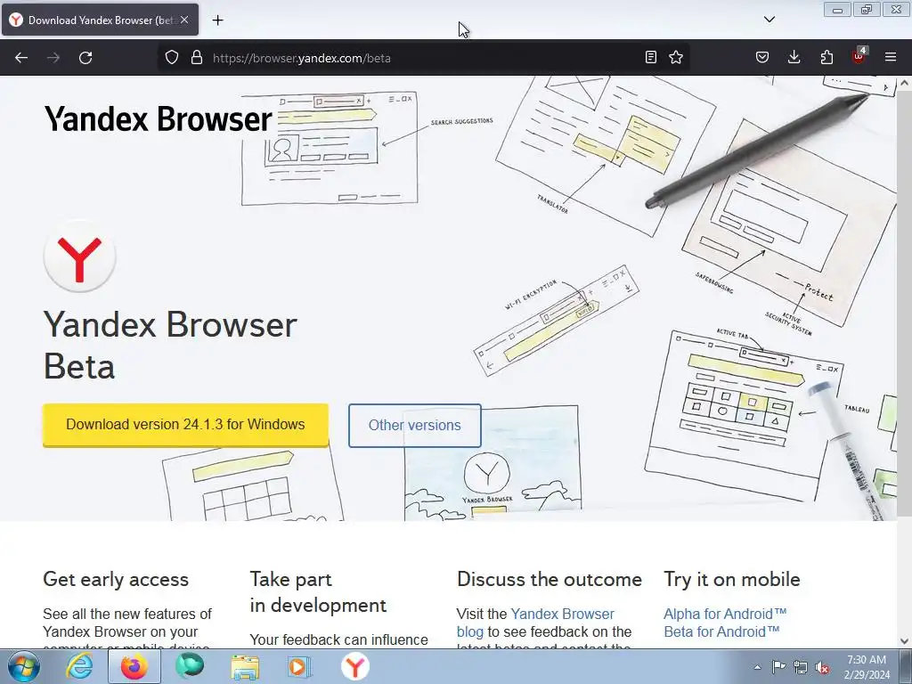The width and height of the screenshot is (912, 684).
Task: Click the Yandex Browser header logo
Action: pyautogui.click(x=159, y=118)
